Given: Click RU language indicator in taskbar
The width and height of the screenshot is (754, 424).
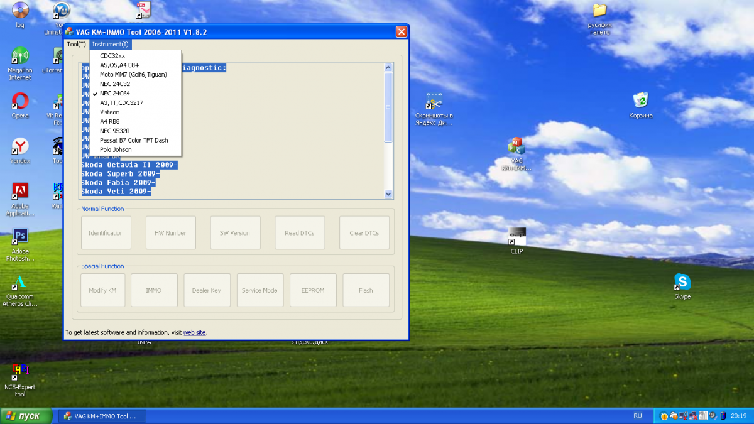Looking at the screenshot, I should [638, 416].
